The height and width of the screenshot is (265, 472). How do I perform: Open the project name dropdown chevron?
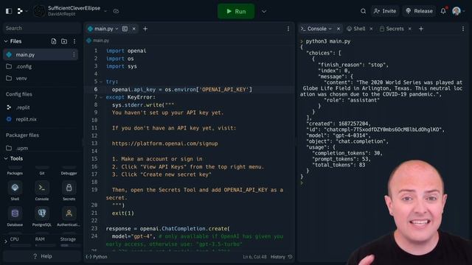(x=105, y=11)
